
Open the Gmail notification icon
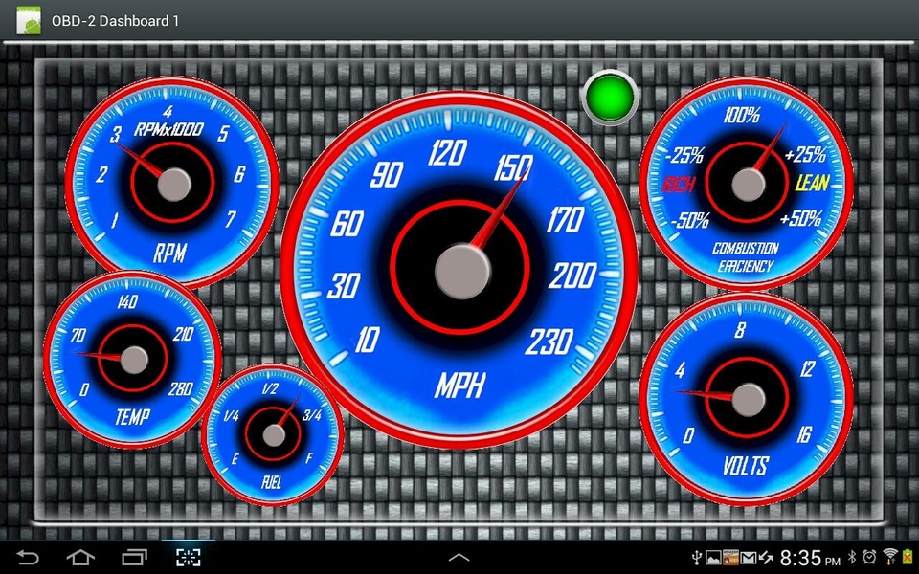coord(749,558)
